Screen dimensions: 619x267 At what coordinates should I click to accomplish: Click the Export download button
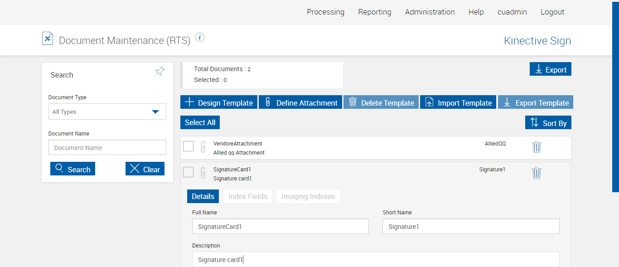[x=550, y=69]
